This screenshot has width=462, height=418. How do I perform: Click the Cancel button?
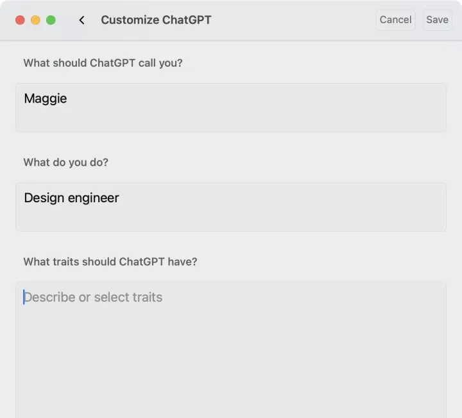[395, 20]
